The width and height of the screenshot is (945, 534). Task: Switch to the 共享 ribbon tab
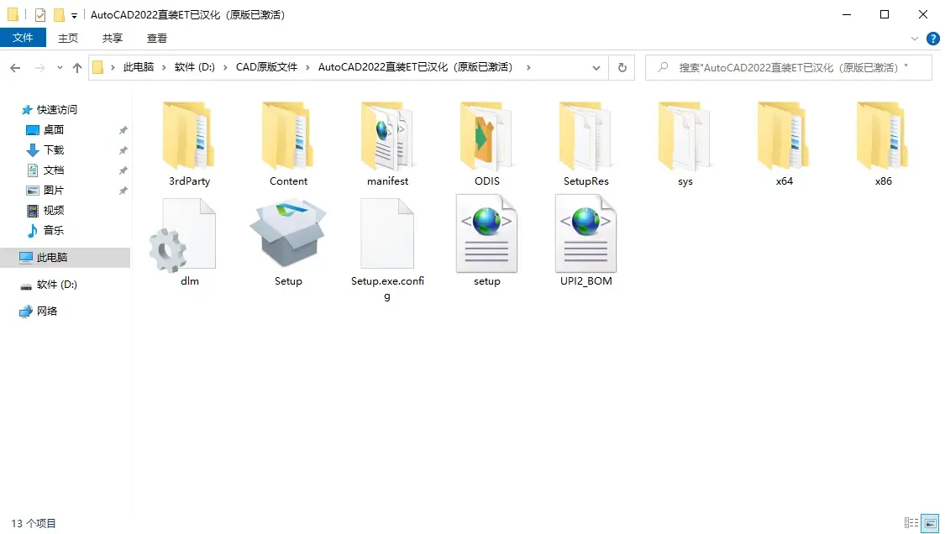point(112,39)
